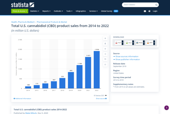Click the Login link
The image size is (170, 114).
[155, 11]
